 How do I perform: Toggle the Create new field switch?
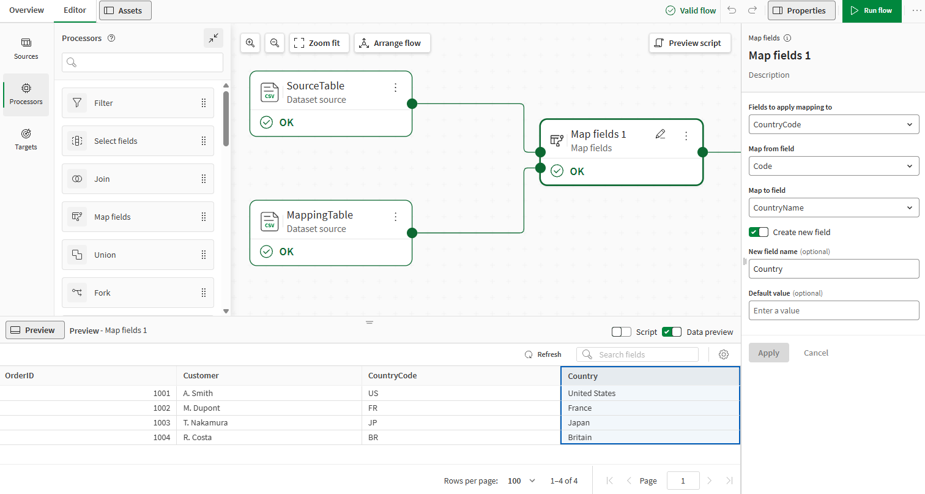click(759, 232)
